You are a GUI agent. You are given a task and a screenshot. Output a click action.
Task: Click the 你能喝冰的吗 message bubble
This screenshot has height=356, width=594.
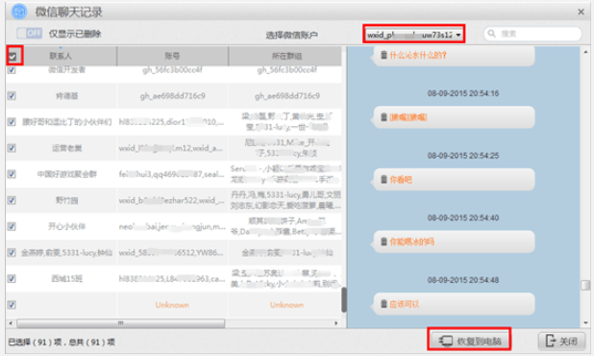[x=453, y=242]
